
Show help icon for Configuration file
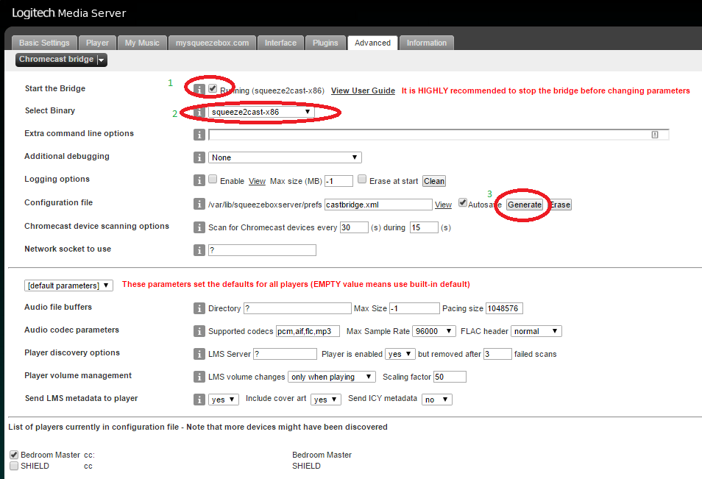[x=199, y=204]
